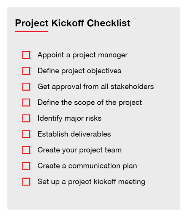Image resolution: width=188 pixels, height=217 pixels.
Task: Check the Appoint a project manager box
Action: 26,55
